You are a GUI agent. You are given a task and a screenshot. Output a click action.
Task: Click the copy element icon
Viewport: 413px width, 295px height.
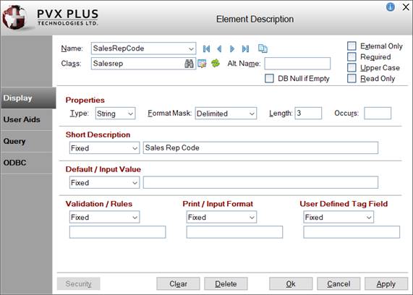[263, 48]
